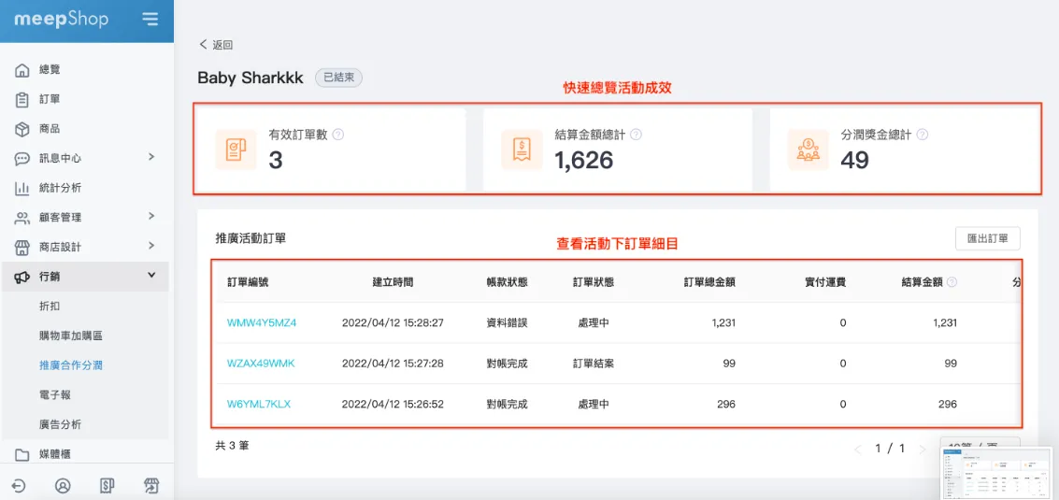Open order W6YML7KLX
This screenshot has width=1059, height=500.
click(259, 404)
